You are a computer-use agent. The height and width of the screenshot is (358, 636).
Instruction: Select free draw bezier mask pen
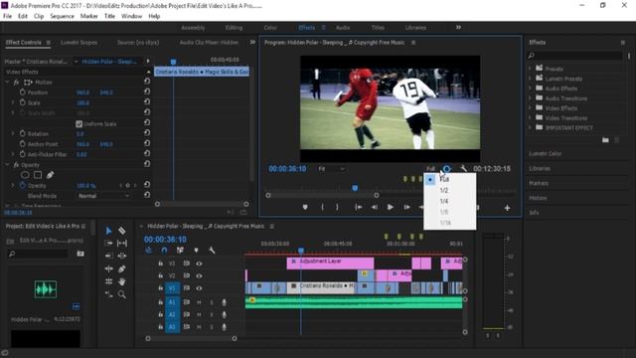coord(51,175)
